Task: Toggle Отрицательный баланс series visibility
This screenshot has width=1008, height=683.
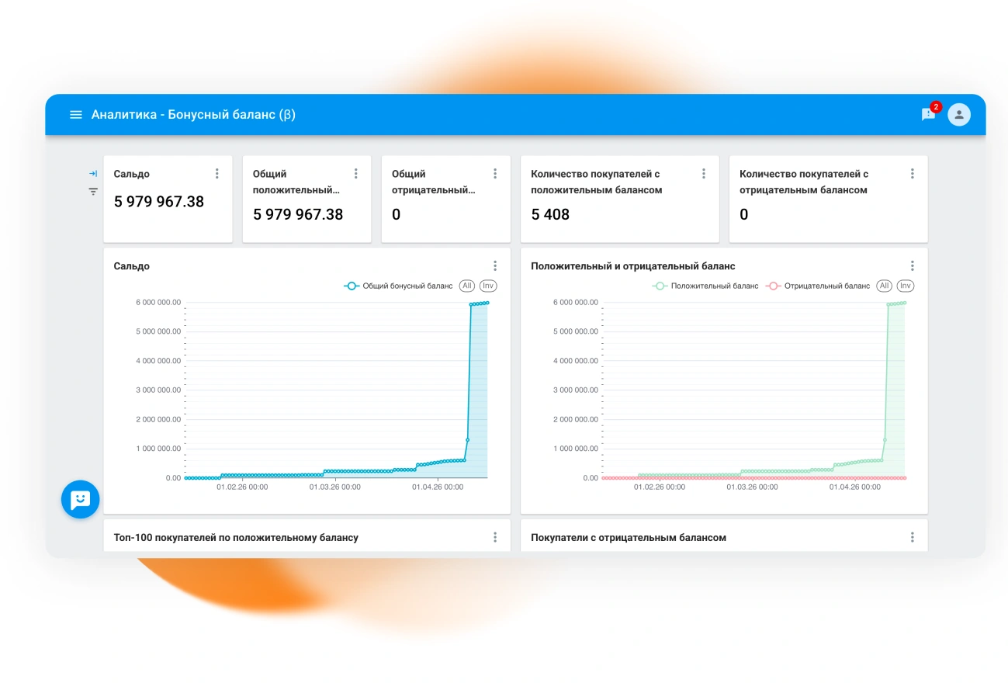Action: (819, 286)
